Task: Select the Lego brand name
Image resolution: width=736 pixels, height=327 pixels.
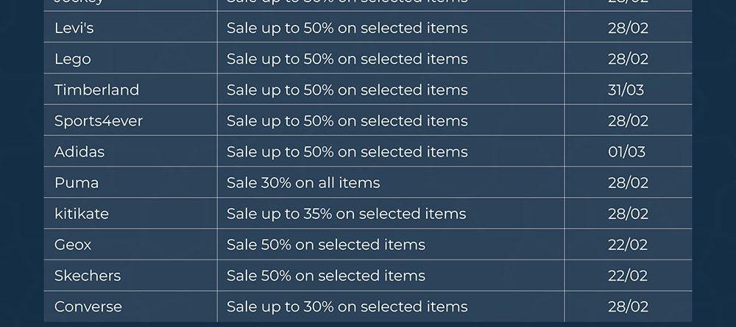Action: pyautogui.click(x=73, y=60)
